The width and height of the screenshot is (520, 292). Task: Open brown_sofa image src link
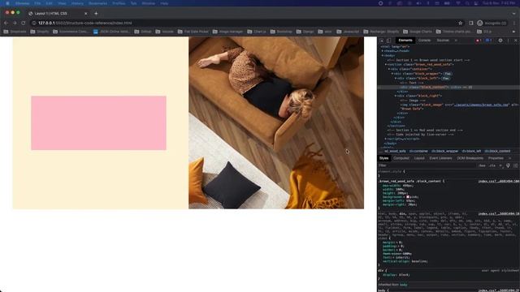click(482, 105)
